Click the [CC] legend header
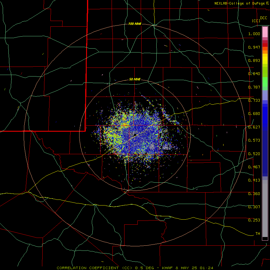Viewport: 270px width, 270px height. (x=256, y=21)
